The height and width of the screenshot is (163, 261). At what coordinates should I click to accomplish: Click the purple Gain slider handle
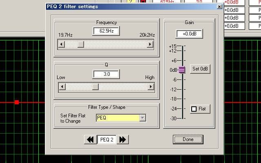pyautogui.click(x=182, y=70)
